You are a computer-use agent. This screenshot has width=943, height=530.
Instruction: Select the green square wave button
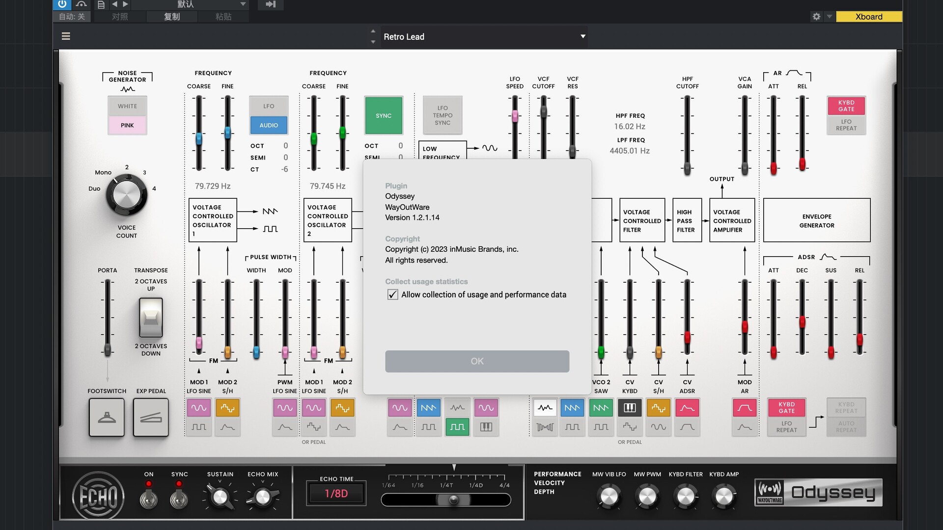pos(457,427)
